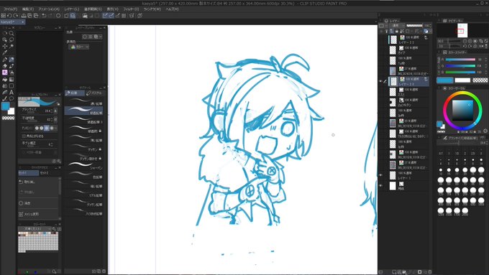Select the highlighted Pencil tool
Viewport: 489px width, 275px height.
tap(12, 59)
